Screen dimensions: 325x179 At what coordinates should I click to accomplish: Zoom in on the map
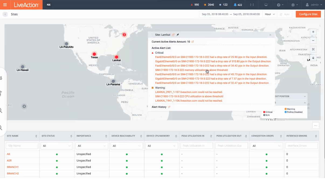coord(313,32)
